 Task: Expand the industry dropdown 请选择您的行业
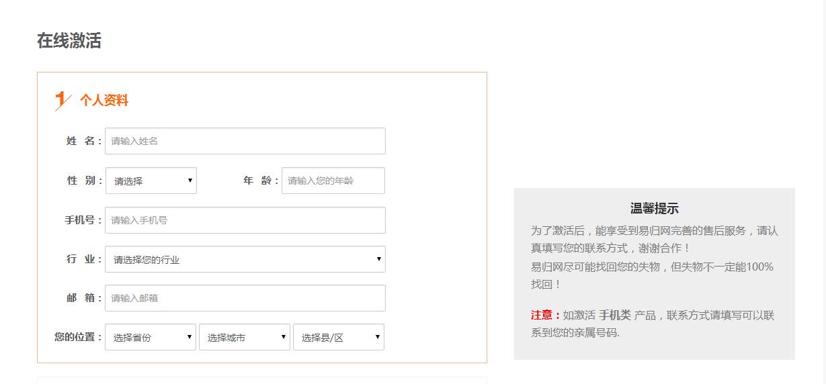[245, 259]
